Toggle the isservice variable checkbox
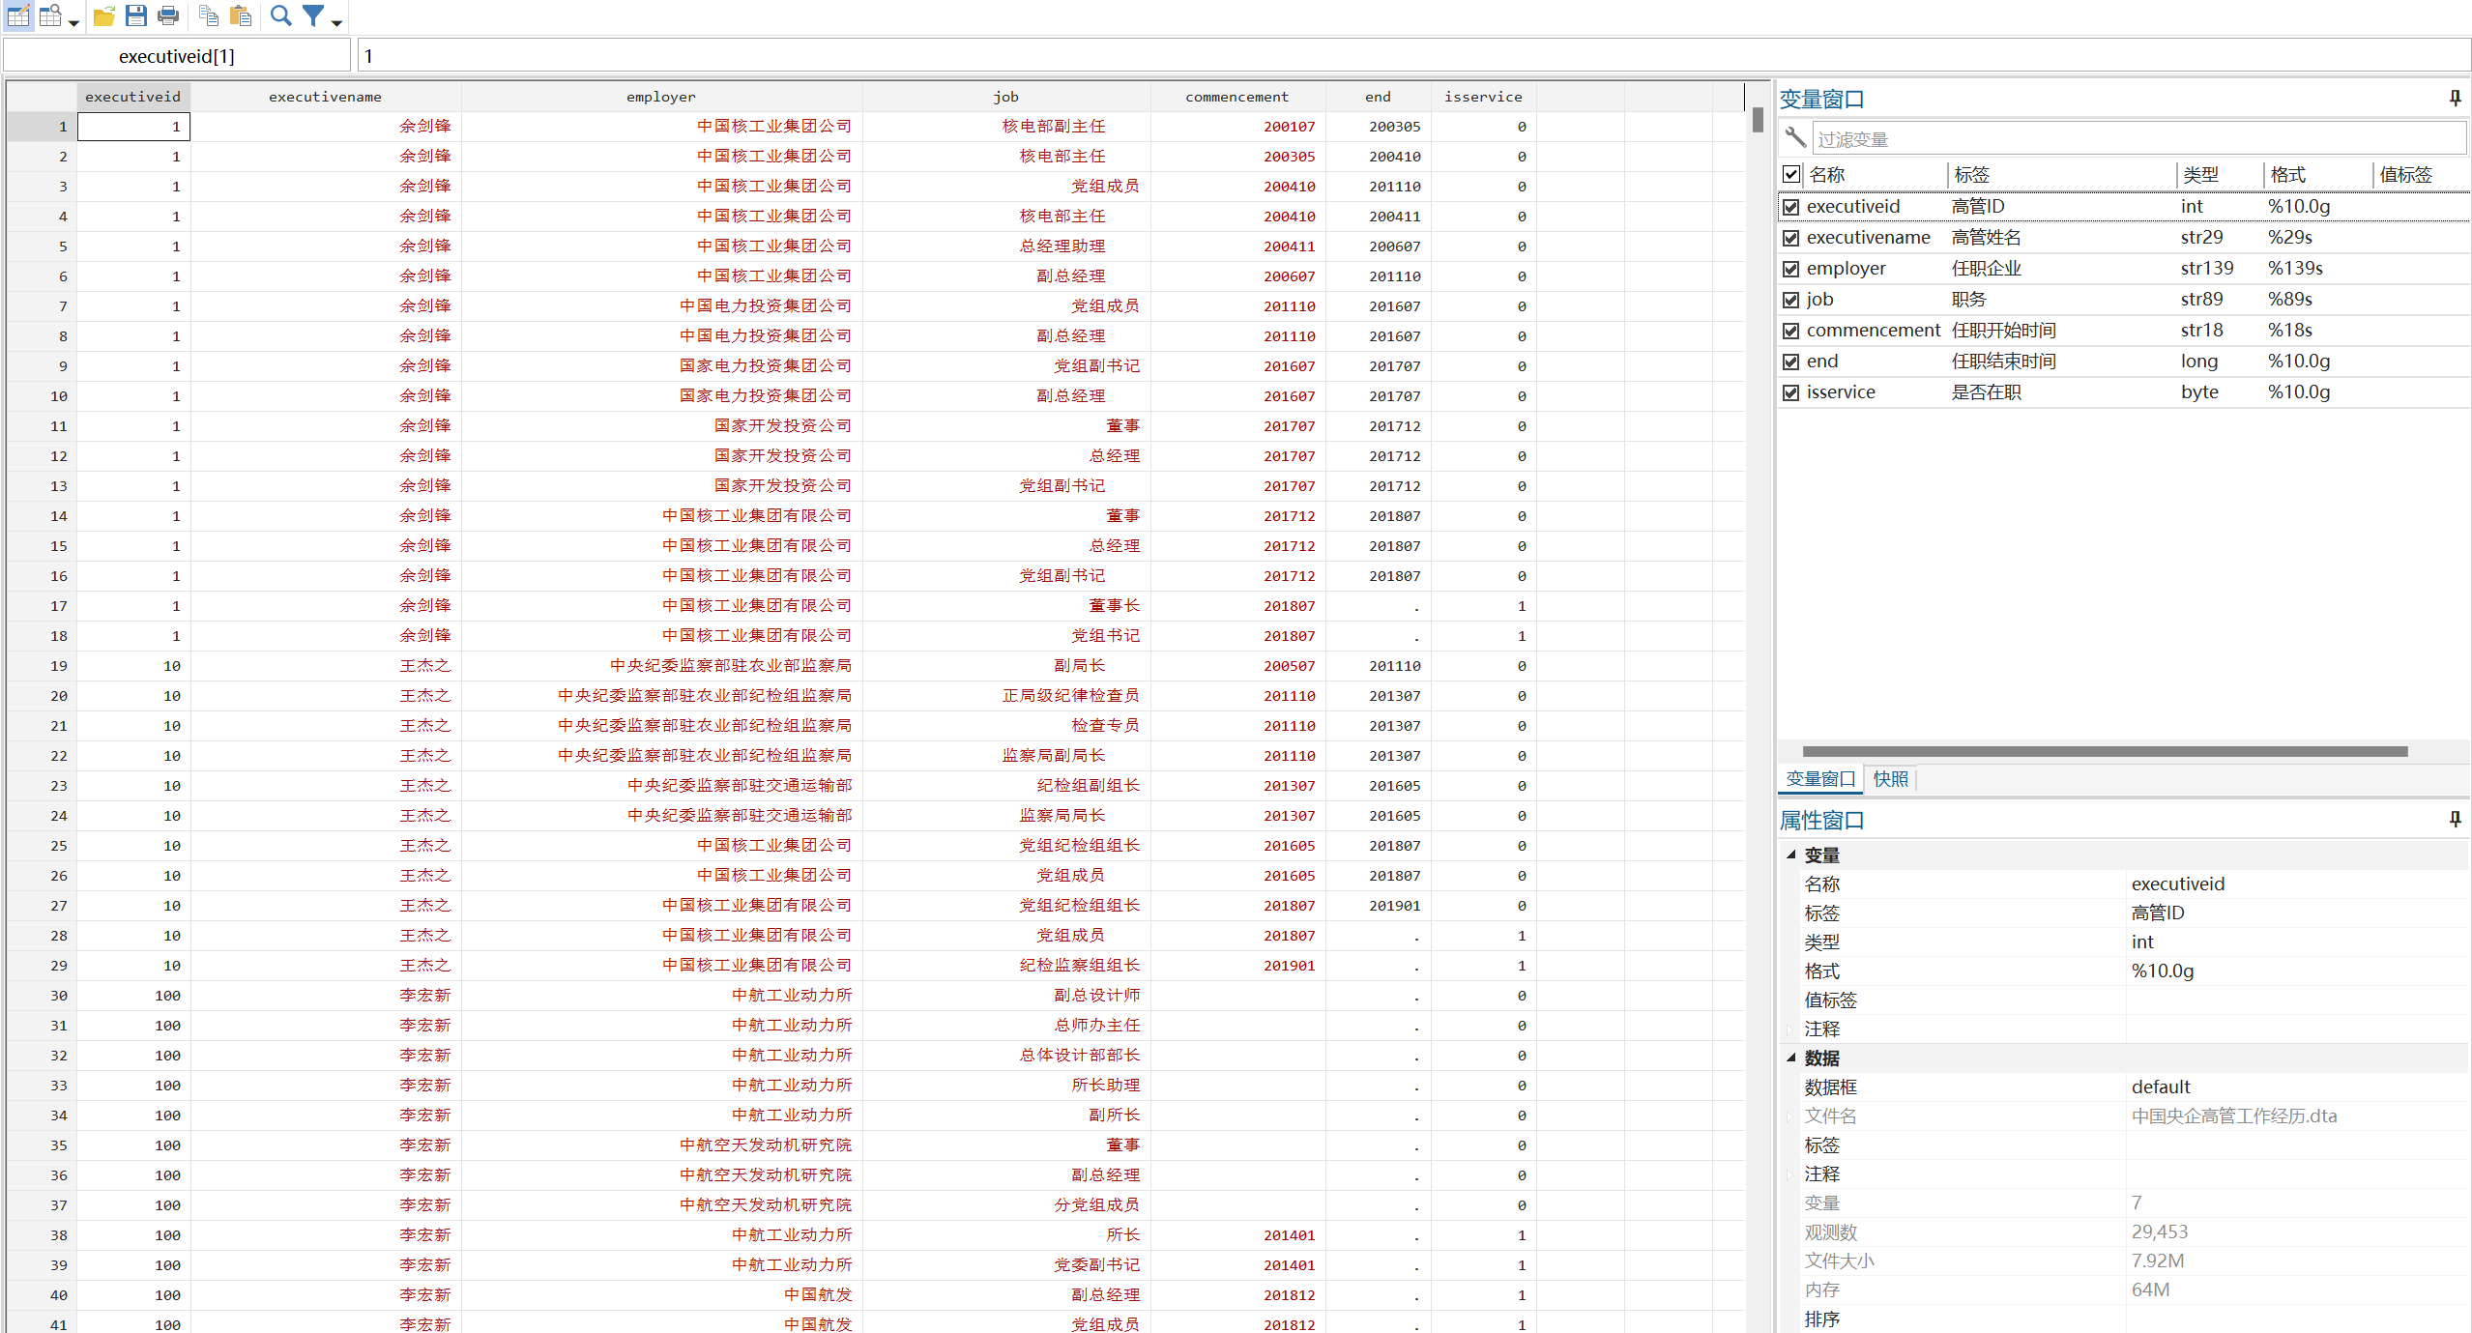Image resolution: width=2472 pixels, height=1333 pixels. point(1790,392)
